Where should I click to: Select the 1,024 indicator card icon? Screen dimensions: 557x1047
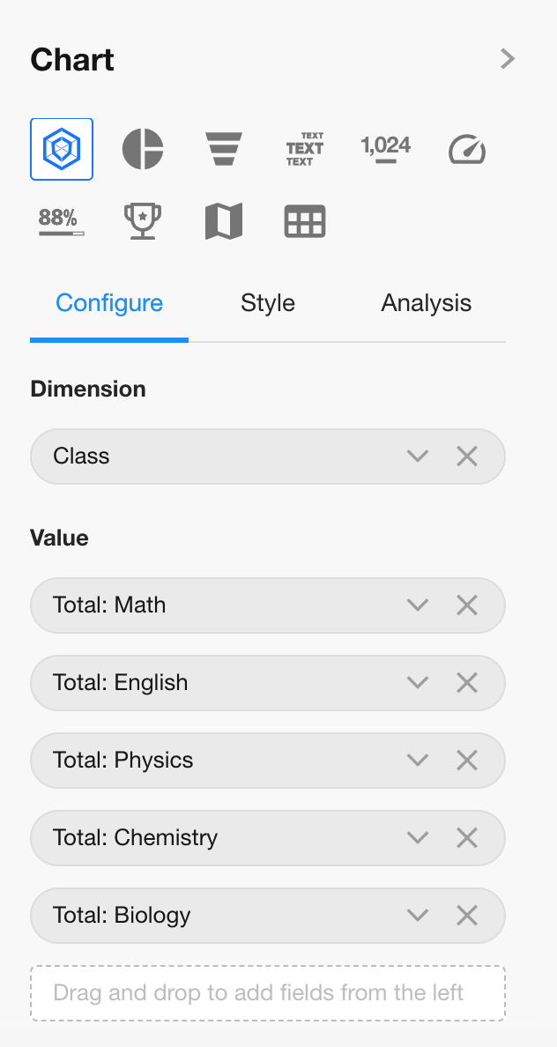tap(386, 149)
